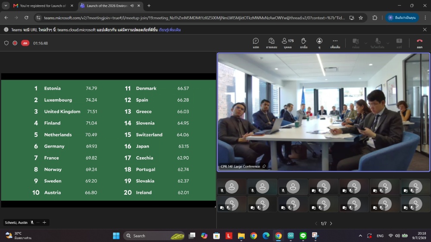
Task: Open the View options icon
Action: pos(319,43)
